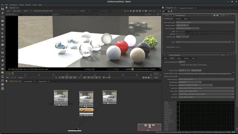Open the Channel nodes menu (stacked bars icon)
This screenshot has height=134, width=238.
point(3,21)
